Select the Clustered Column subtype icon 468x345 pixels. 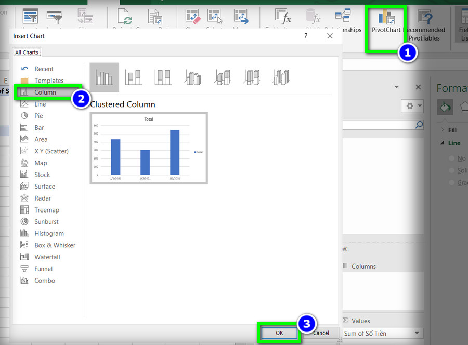coord(104,77)
